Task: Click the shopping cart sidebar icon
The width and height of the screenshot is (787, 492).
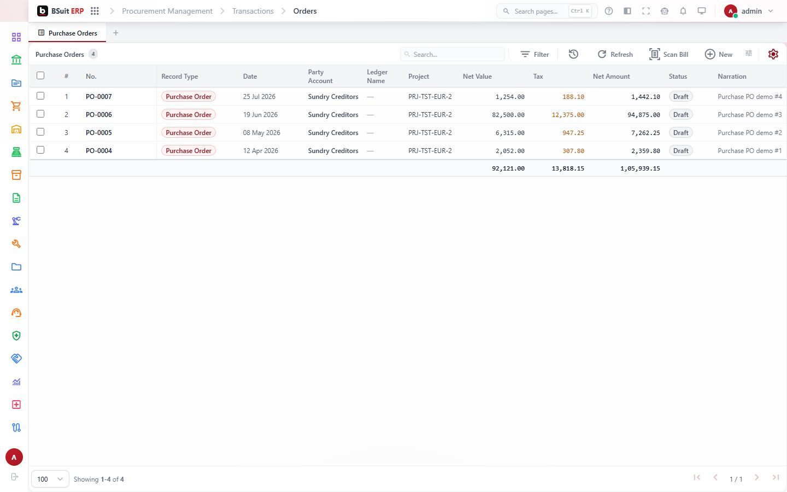Action: tap(16, 106)
